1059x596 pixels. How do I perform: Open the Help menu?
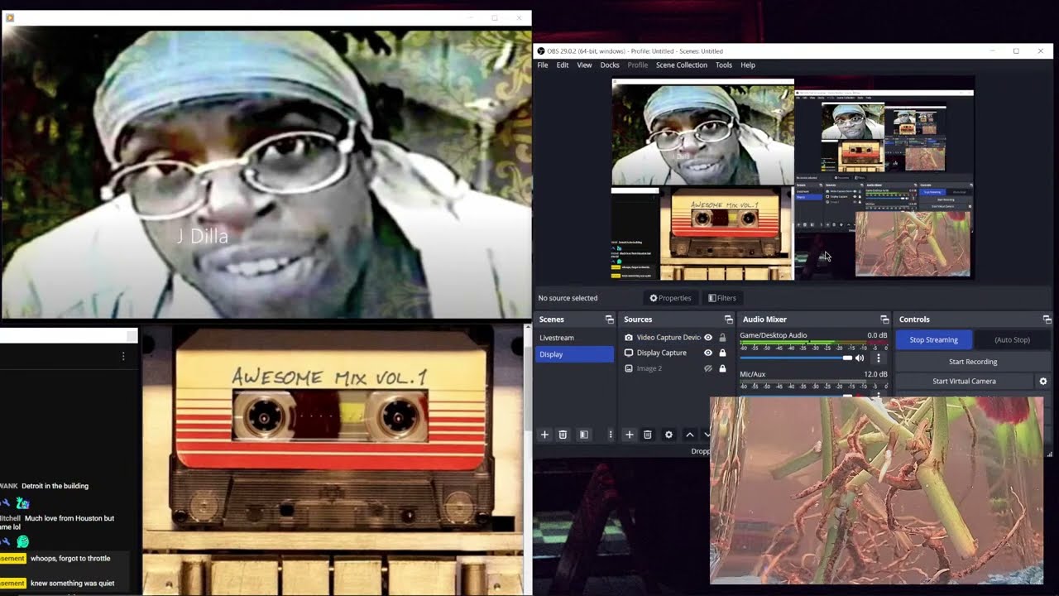(x=748, y=65)
